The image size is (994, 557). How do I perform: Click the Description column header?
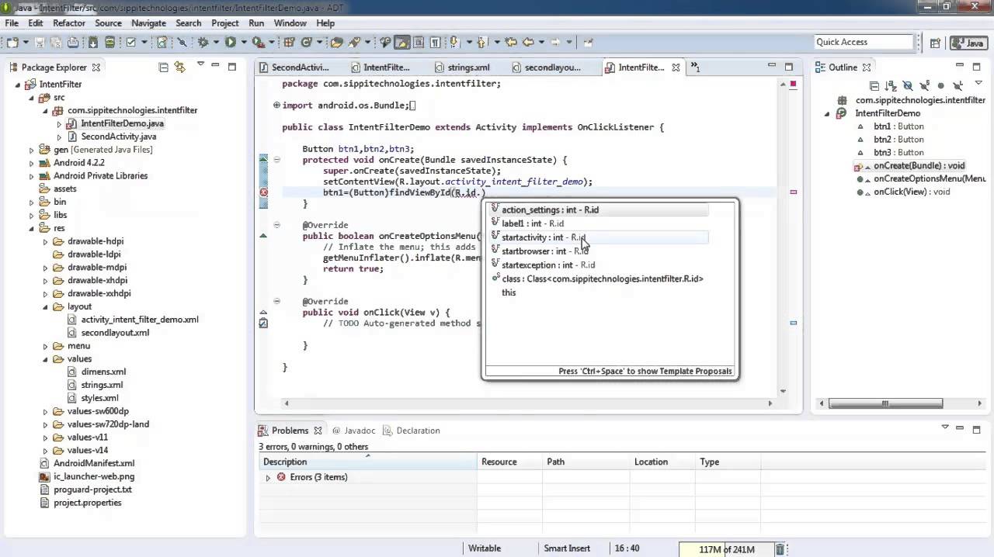coord(367,462)
